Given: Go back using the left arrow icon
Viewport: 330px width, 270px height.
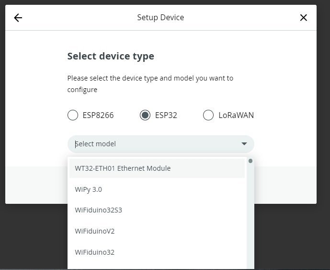Looking at the screenshot, I should click(18, 18).
